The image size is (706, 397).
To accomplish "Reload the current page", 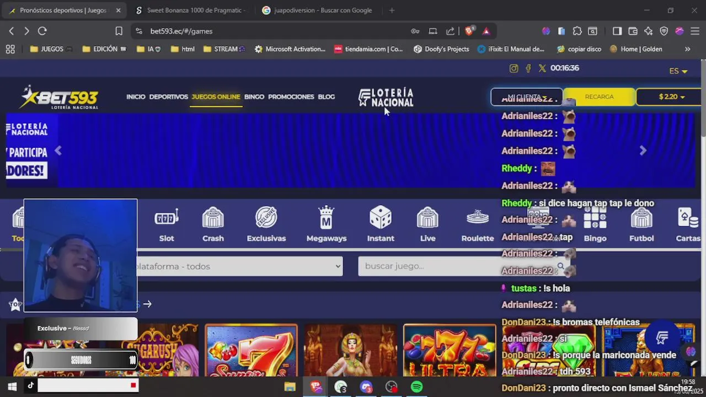I will tap(42, 31).
